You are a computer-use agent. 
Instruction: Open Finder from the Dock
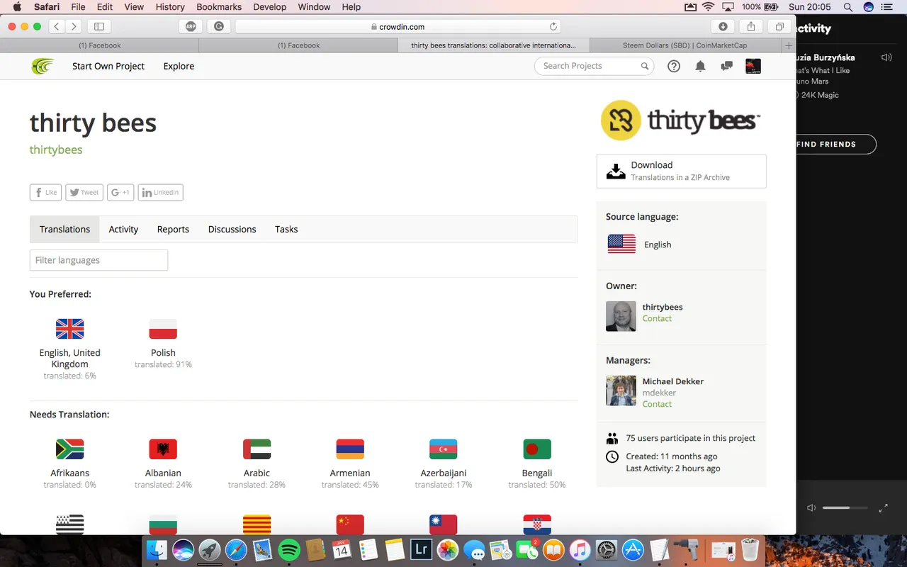tap(157, 549)
